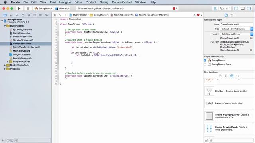Expand the BuckyBlasterTests group
The height and width of the screenshot is (143, 255).
tap(5, 65)
